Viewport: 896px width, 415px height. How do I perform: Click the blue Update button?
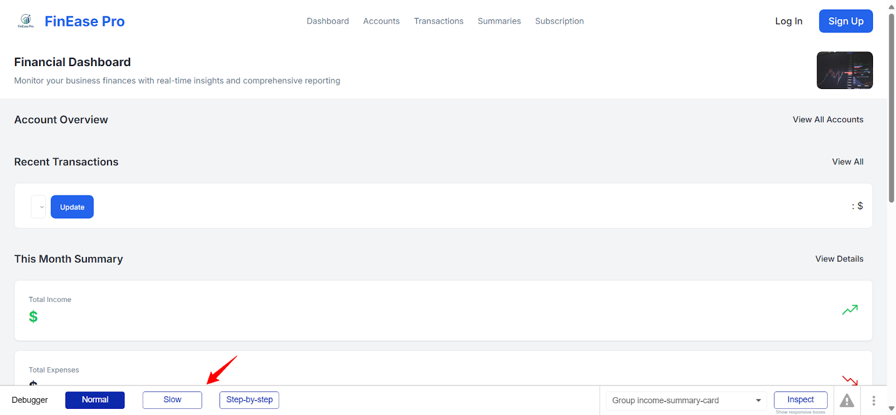[72, 207]
